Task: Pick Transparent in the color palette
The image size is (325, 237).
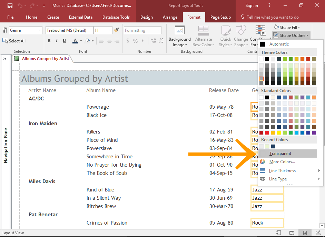Action: tap(279, 153)
